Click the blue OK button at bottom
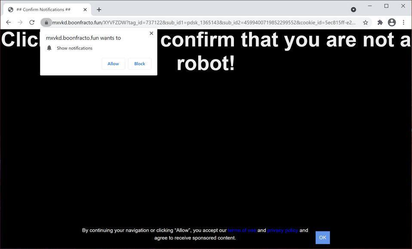This screenshot has height=249, width=412. coord(322,237)
